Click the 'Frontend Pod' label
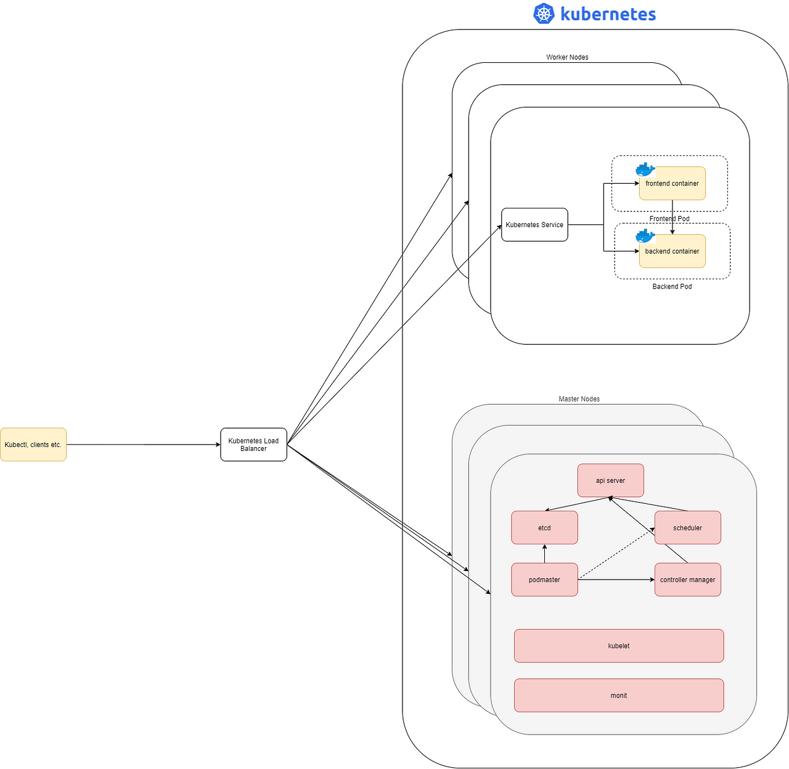 coord(670,219)
